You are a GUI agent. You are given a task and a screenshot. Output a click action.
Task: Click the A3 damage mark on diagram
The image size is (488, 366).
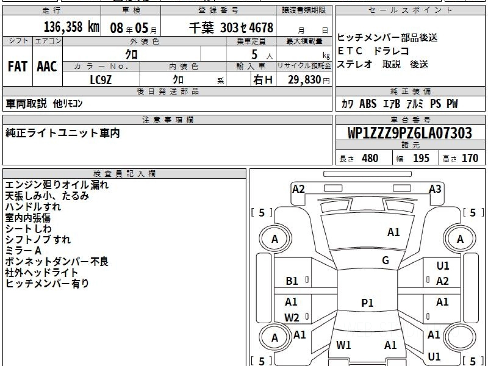click(435, 189)
